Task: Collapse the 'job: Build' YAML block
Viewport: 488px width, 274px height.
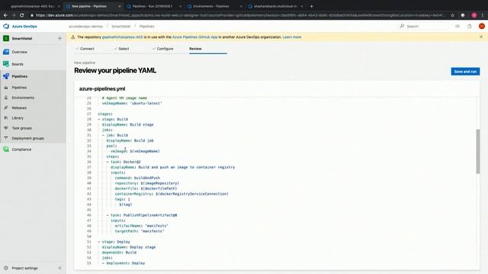Action: pos(104,135)
